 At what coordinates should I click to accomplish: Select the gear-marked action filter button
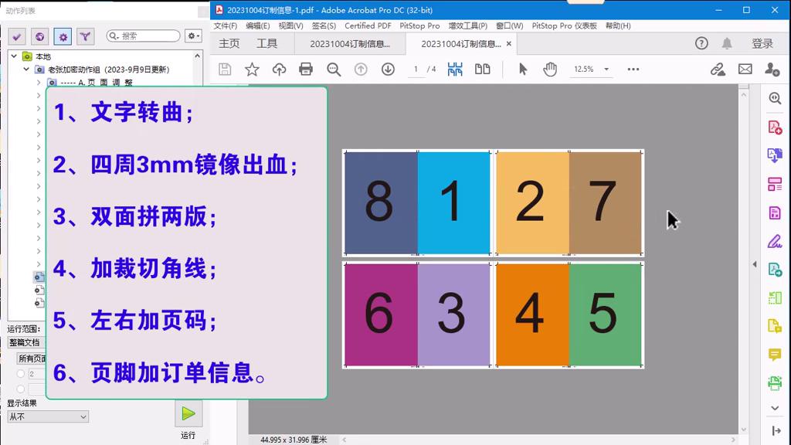point(63,36)
